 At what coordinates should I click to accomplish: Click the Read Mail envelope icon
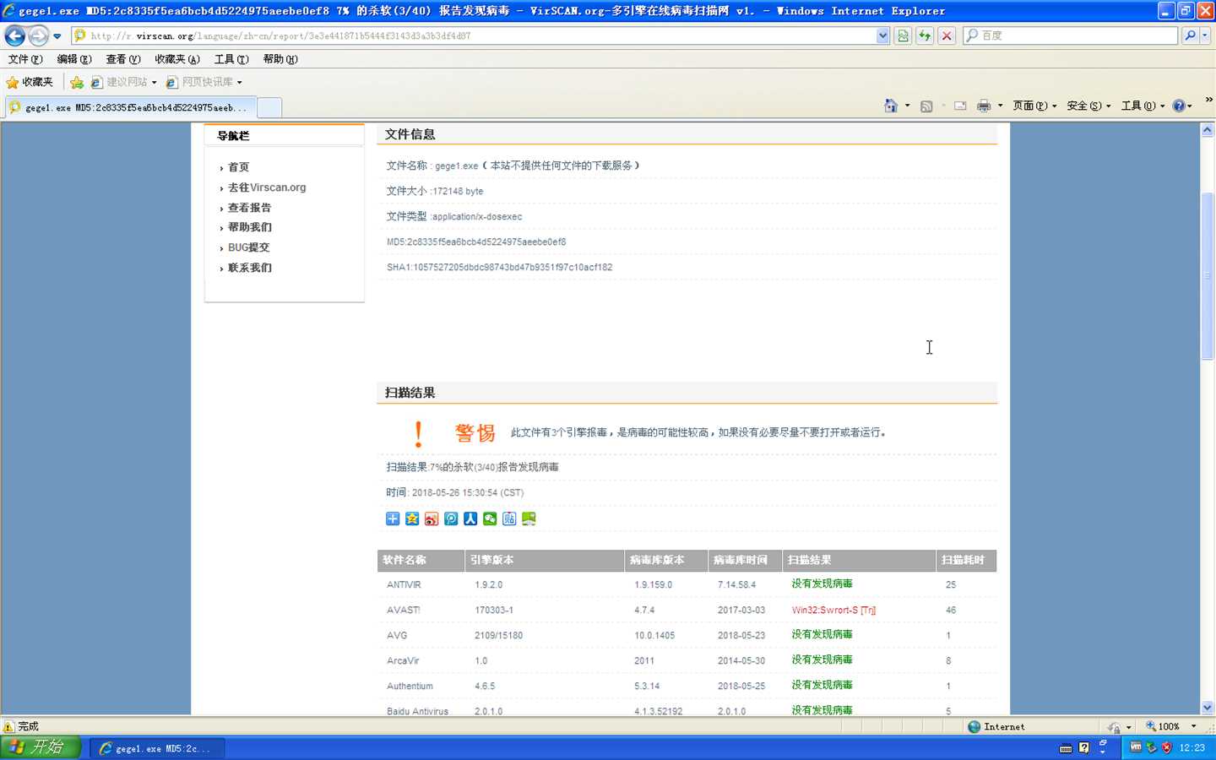[960, 106]
